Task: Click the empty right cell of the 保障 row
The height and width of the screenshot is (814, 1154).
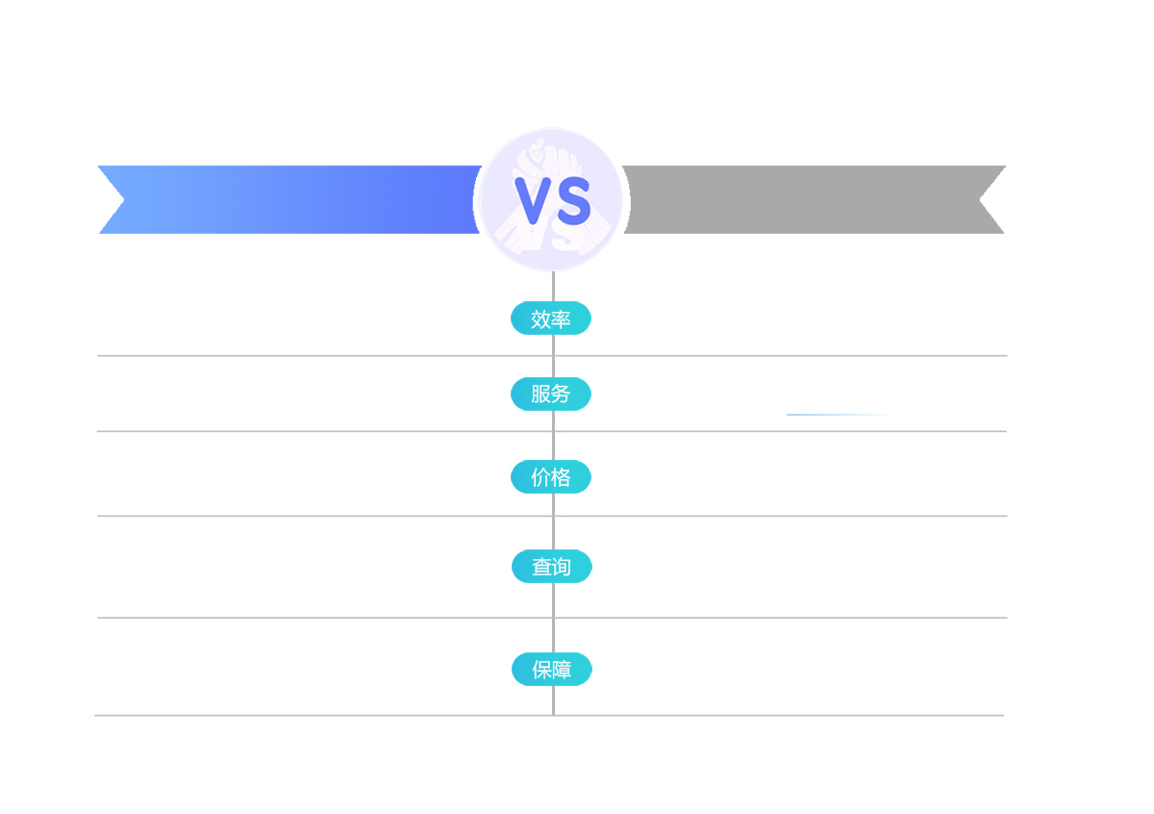Action: [781, 667]
